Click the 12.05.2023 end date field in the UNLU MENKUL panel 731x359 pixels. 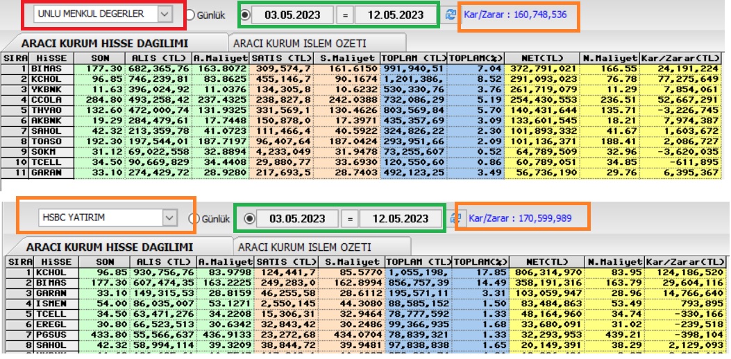(x=395, y=15)
